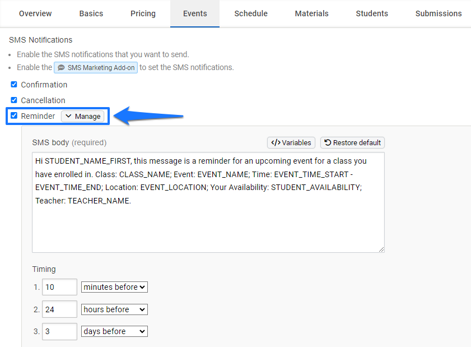Click inside the SMS body text area

pyautogui.click(x=208, y=202)
